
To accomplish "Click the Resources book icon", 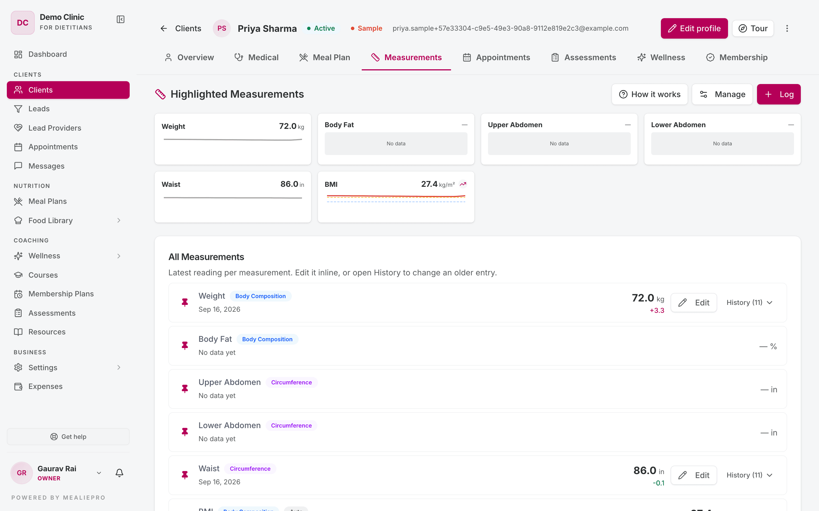I will 18,332.
